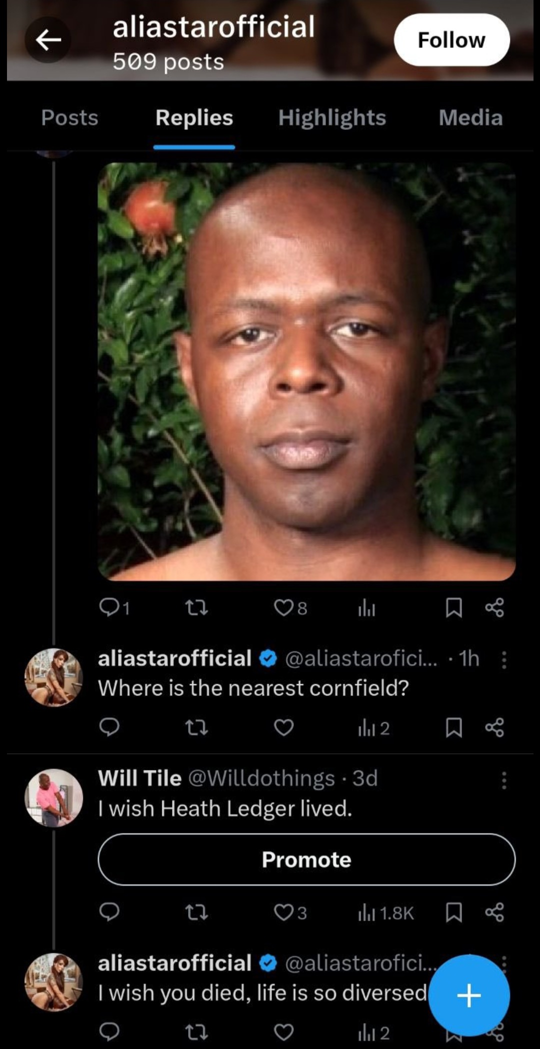Screen dimensions: 540x1049
Task: Open the Highlights tab
Action: (x=332, y=118)
